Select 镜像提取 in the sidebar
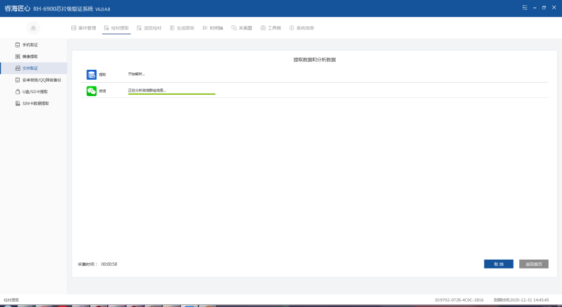Screen dimensions: 562x307 [33, 57]
